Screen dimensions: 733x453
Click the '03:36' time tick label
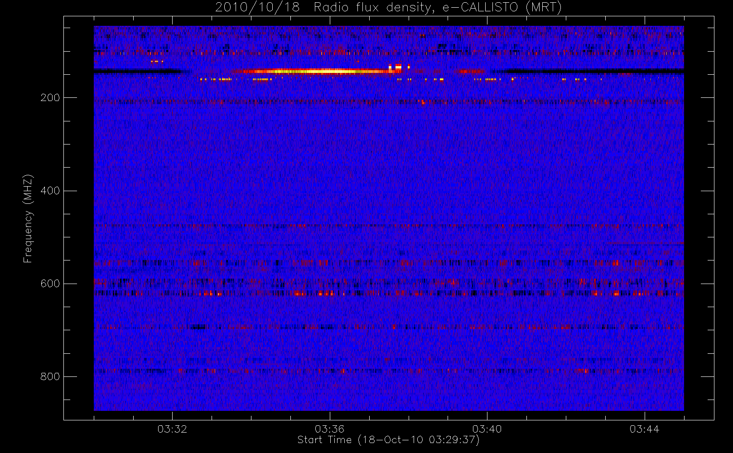point(329,429)
